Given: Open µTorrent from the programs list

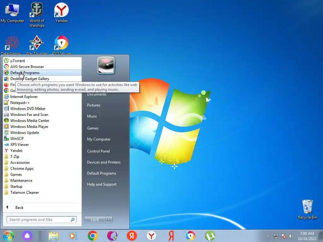Looking at the screenshot, I should pyautogui.click(x=42, y=61).
